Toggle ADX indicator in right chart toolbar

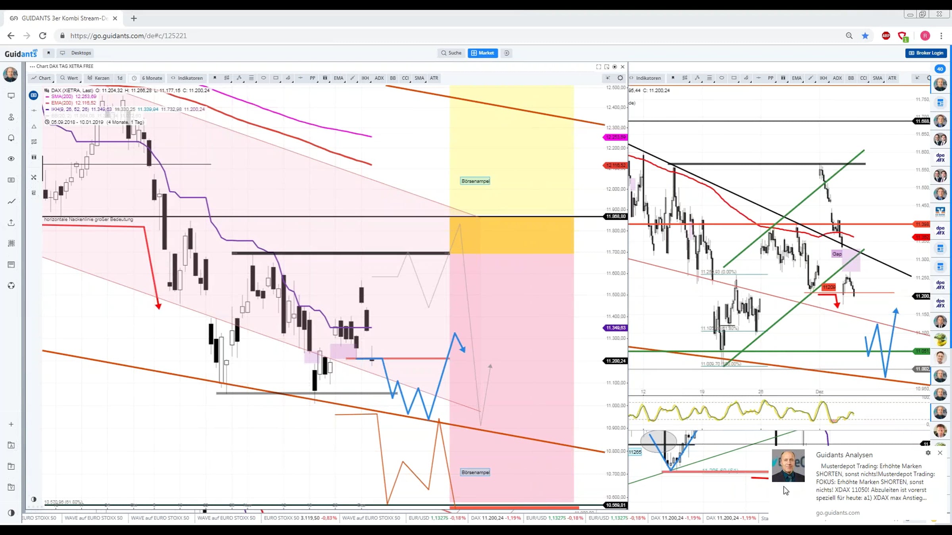point(837,78)
